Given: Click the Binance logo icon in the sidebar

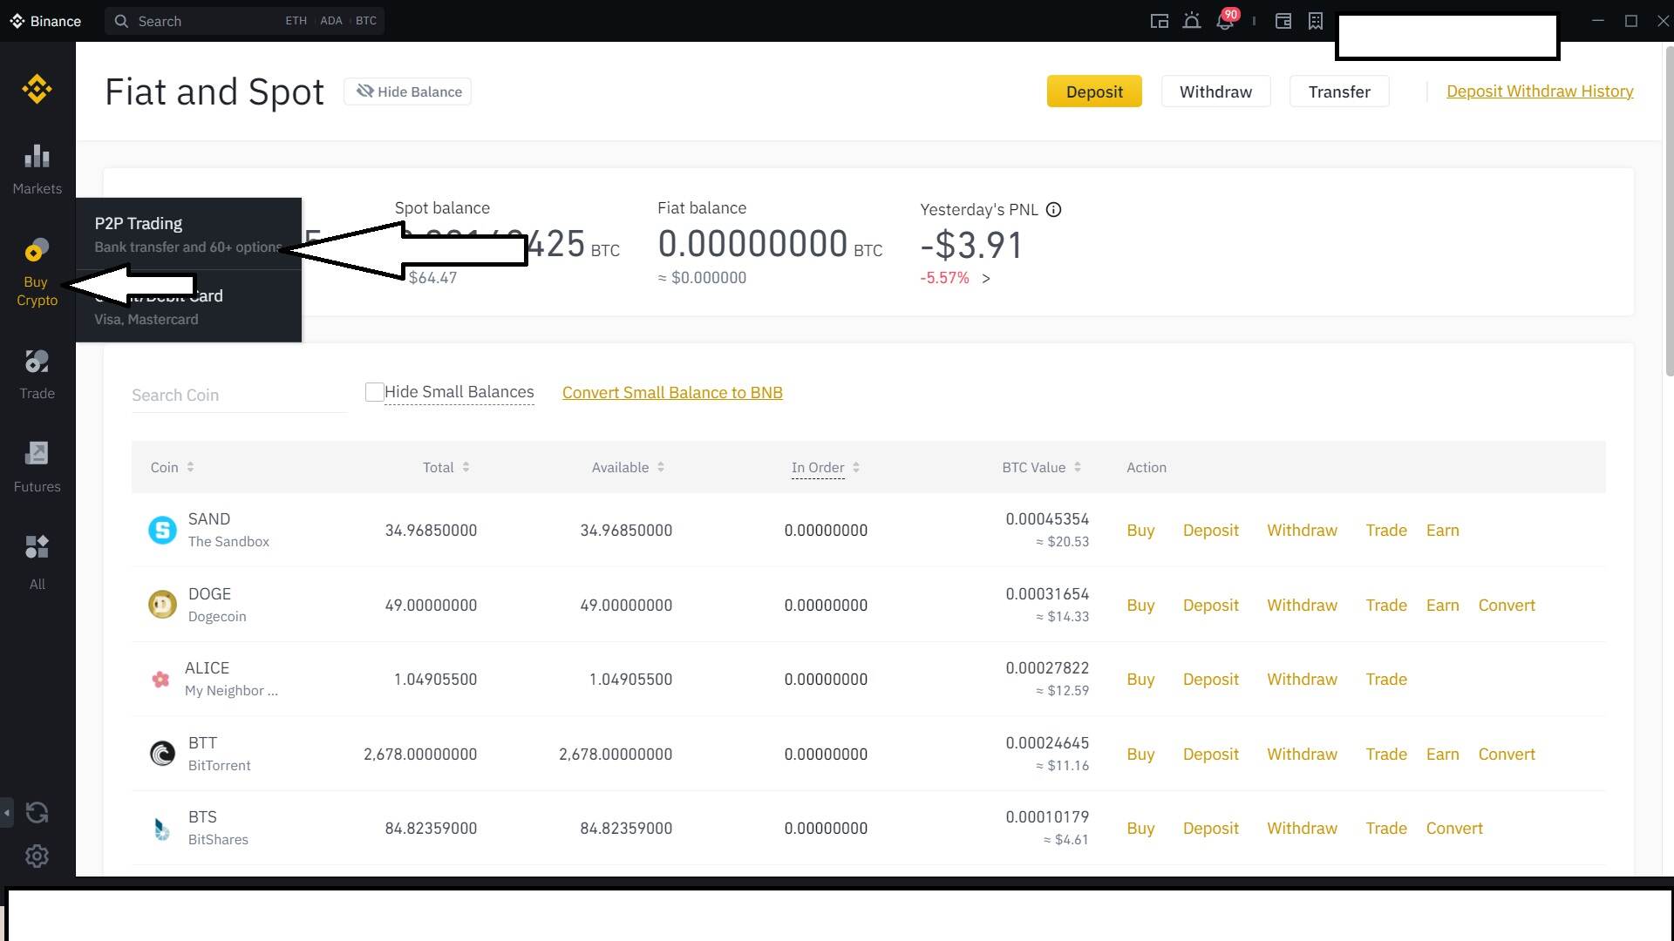Looking at the screenshot, I should [x=37, y=89].
